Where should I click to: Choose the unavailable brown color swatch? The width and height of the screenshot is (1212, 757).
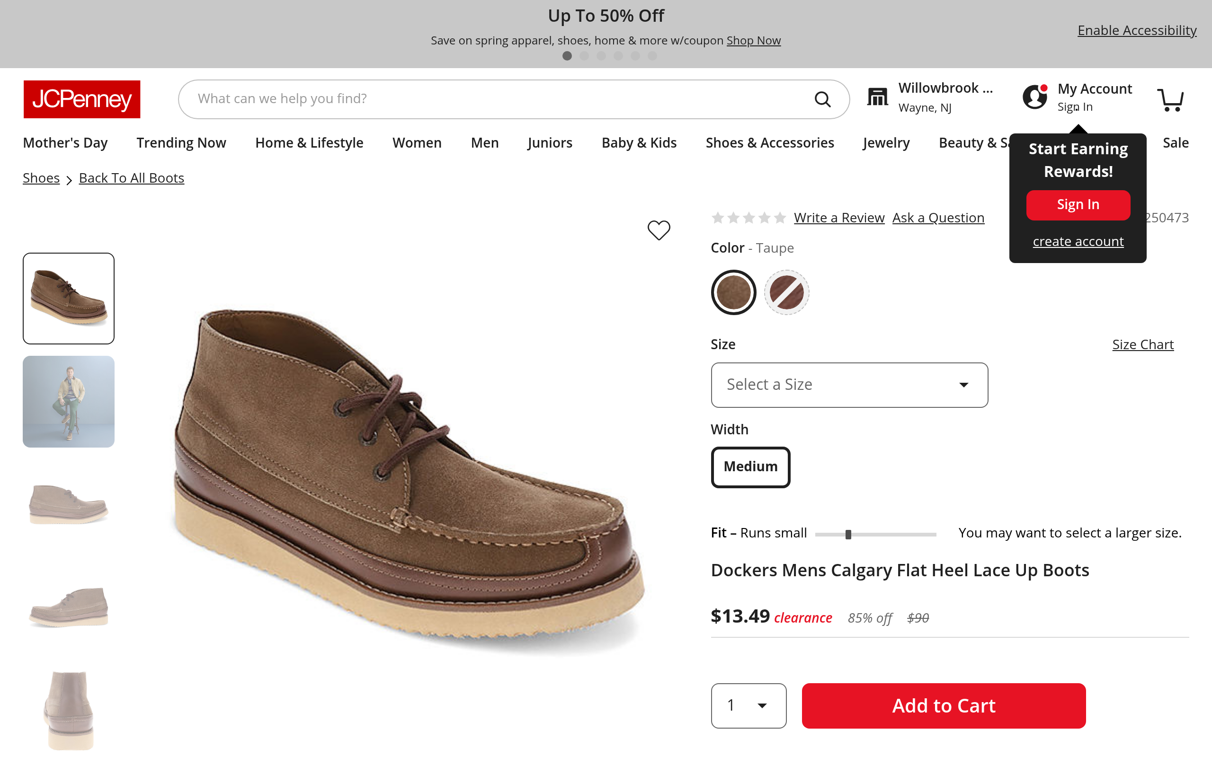point(786,292)
